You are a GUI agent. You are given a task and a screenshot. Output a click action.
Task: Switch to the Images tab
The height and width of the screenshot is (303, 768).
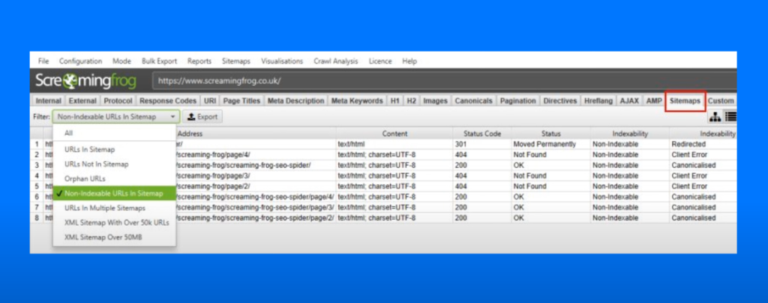point(436,100)
